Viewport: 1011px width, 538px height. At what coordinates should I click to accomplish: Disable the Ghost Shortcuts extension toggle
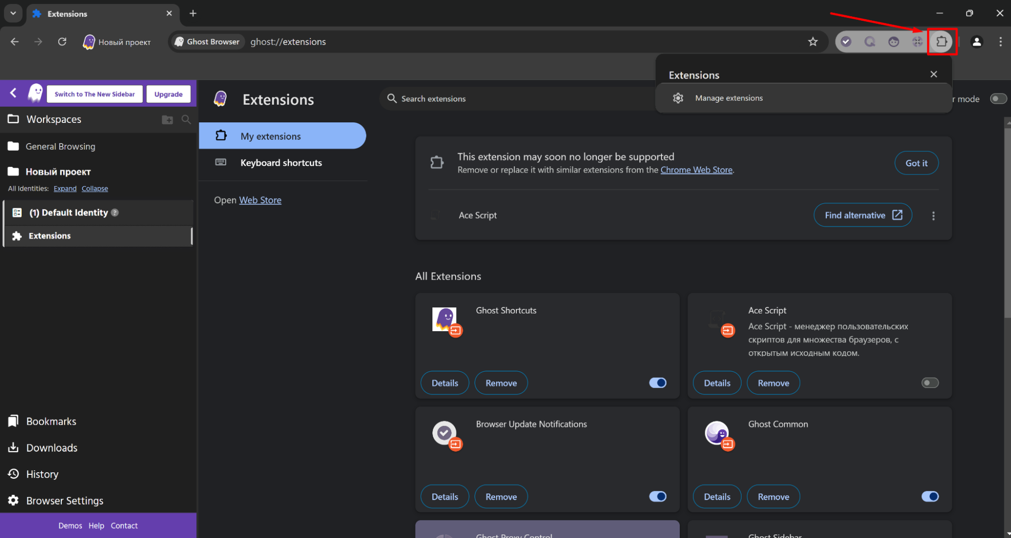657,383
